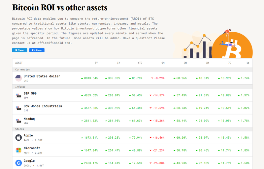
Task: Click the Microsoft asset name
Action: click(x=32, y=148)
